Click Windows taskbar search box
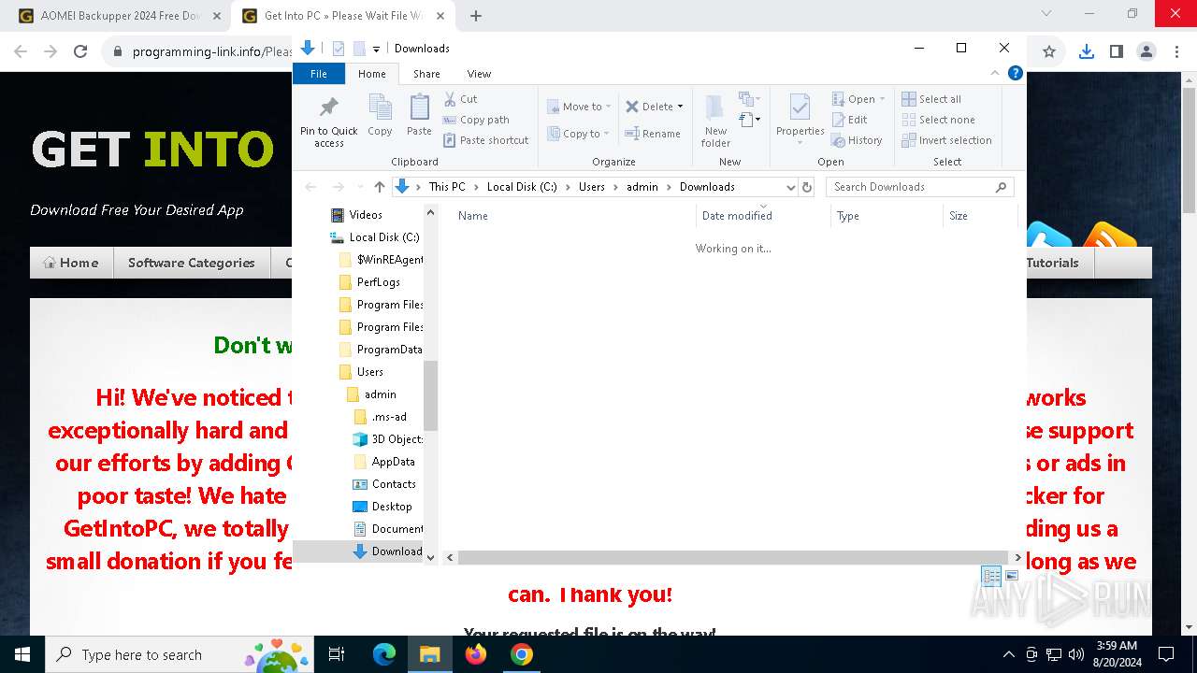 (x=178, y=654)
